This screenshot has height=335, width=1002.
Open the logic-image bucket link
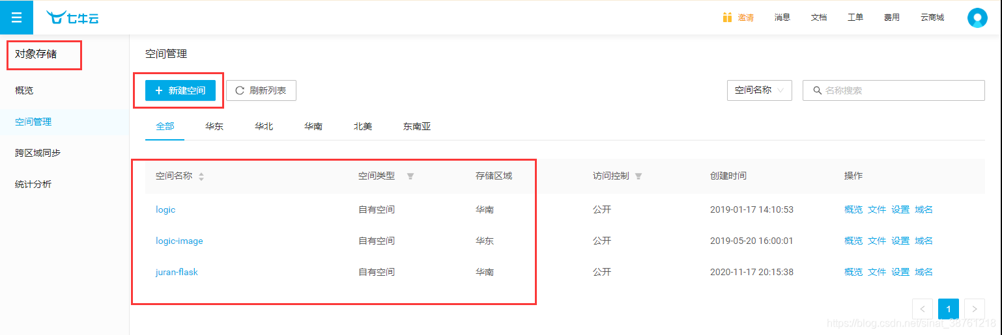click(179, 241)
